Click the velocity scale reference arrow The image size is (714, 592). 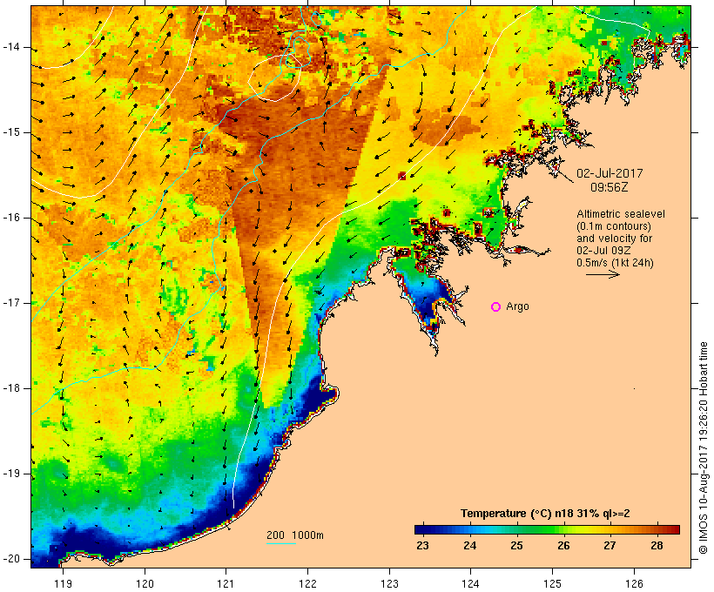[x=603, y=274]
